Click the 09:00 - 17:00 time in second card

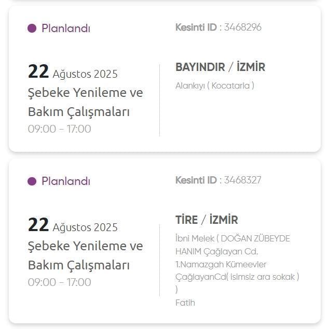coord(59,282)
